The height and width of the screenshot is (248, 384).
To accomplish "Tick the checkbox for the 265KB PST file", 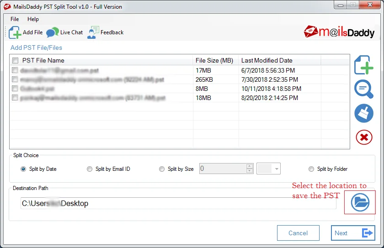I will tap(15, 79).
